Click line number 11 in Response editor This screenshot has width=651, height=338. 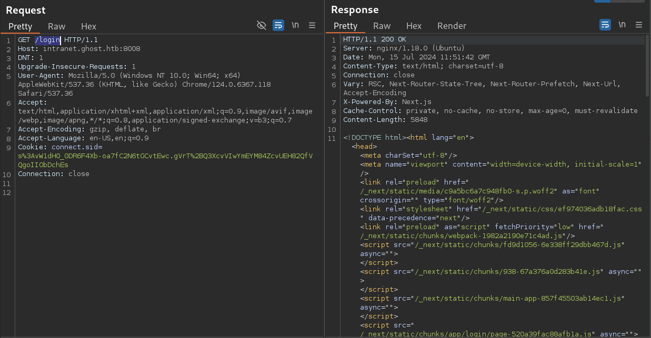[332, 138]
